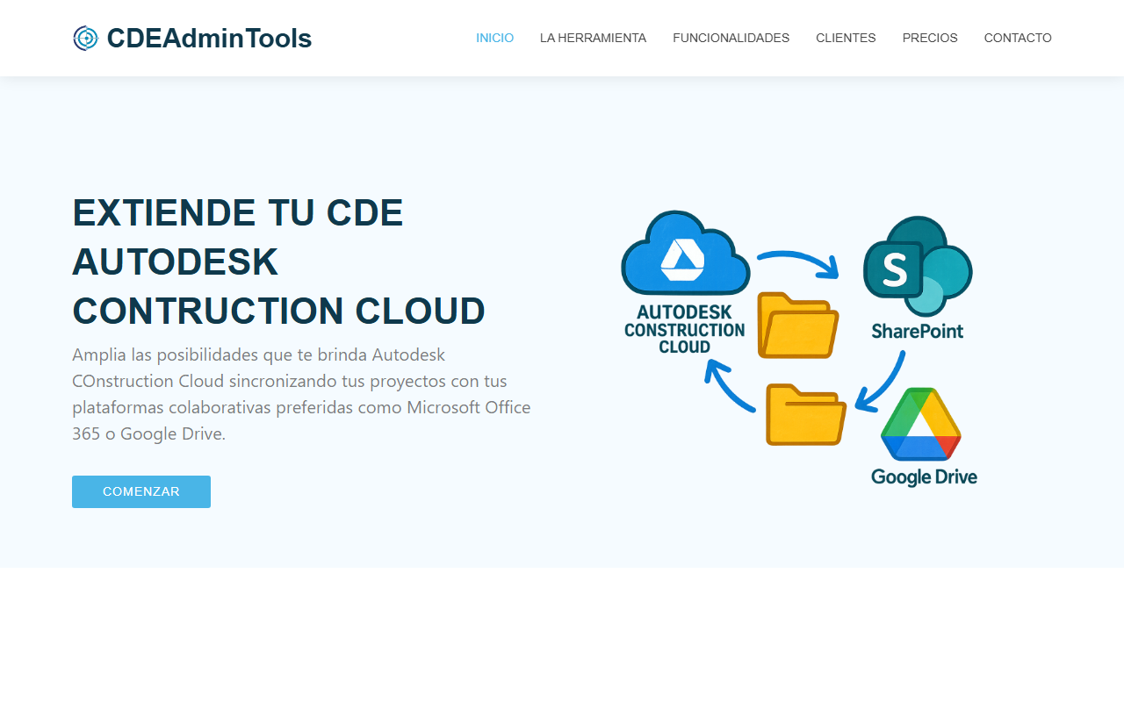1124x702 pixels.
Task: Click the Google Drive triangle logo
Action: coord(921,424)
